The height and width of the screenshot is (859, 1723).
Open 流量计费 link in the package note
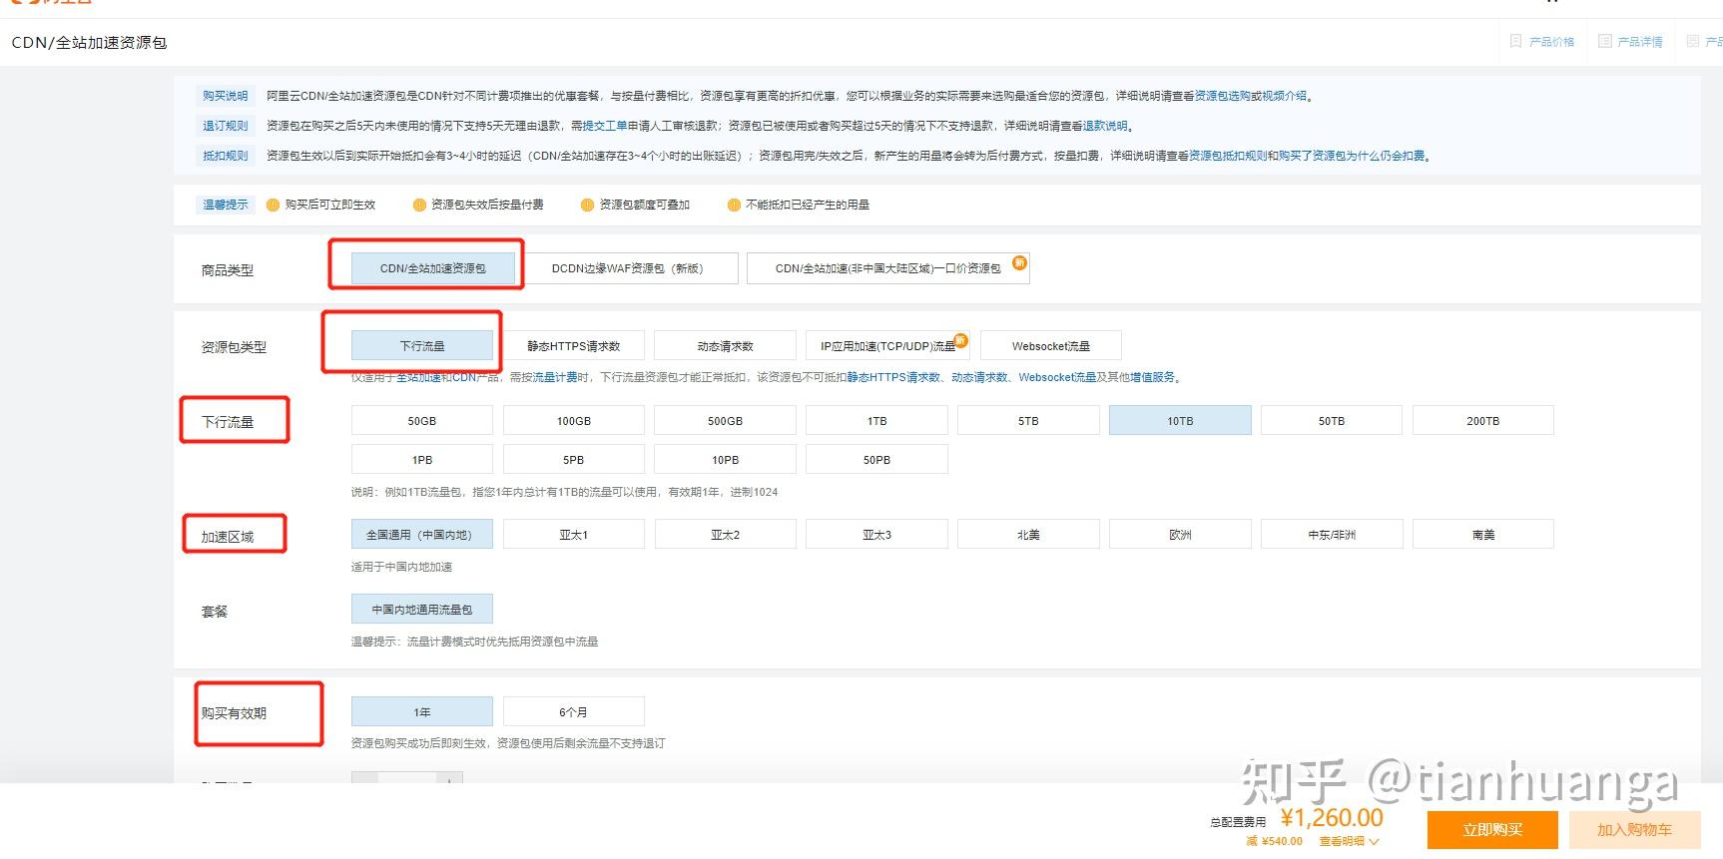[555, 377]
